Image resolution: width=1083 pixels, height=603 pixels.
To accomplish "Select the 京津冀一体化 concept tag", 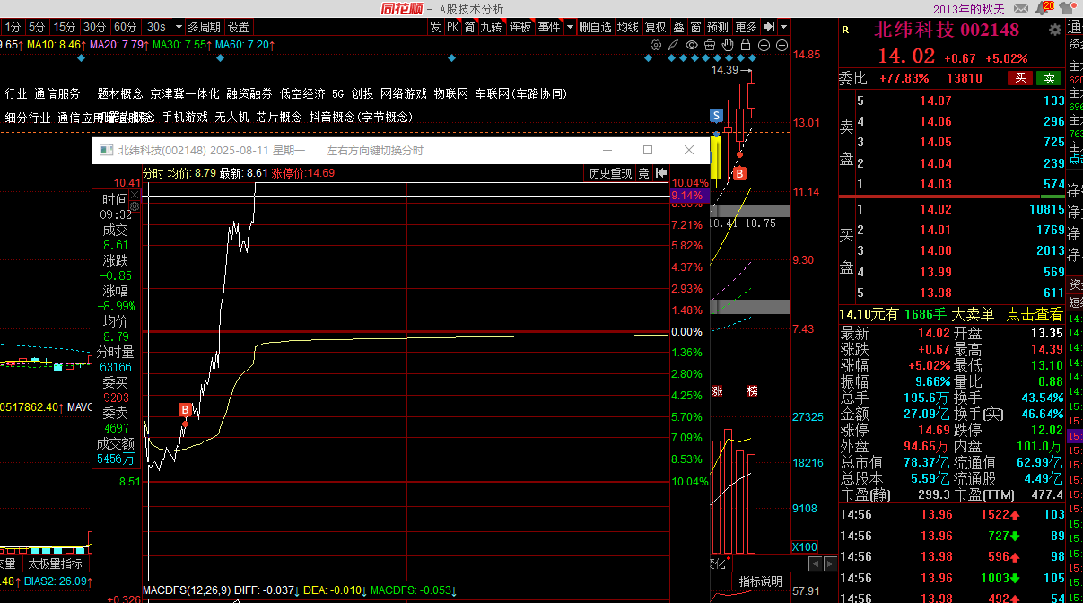I will (185, 93).
